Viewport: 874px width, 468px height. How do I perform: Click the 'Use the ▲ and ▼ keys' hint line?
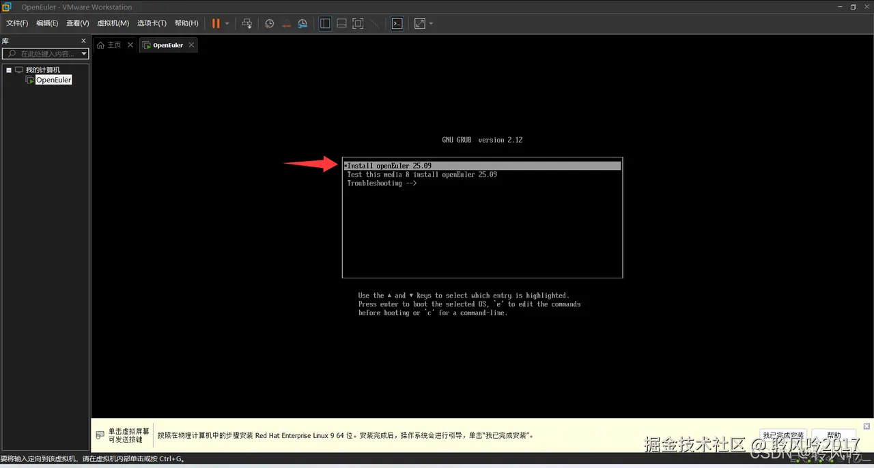coord(463,295)
